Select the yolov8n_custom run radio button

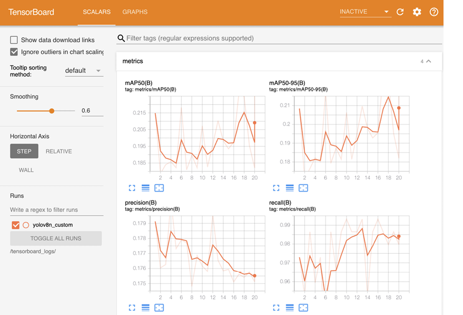tap(26, 225)
